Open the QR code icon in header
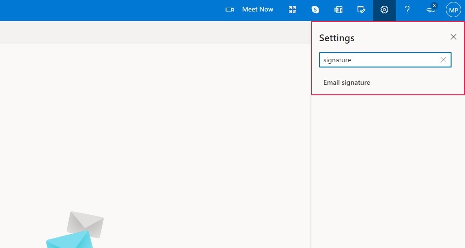The width and height of the screenshot is (465, 248). pos(292,10)
